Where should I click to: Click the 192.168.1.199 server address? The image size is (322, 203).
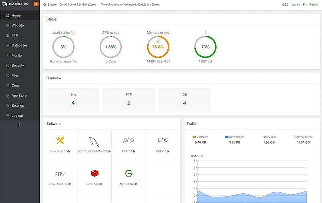point(19,4)
